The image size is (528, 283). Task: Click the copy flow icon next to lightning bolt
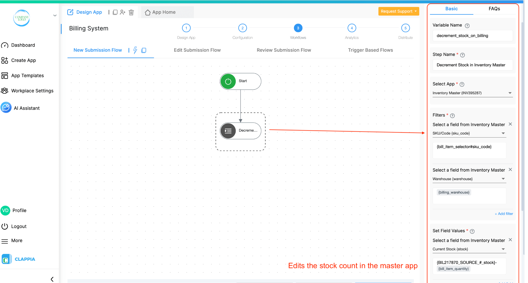click(144, 50)
